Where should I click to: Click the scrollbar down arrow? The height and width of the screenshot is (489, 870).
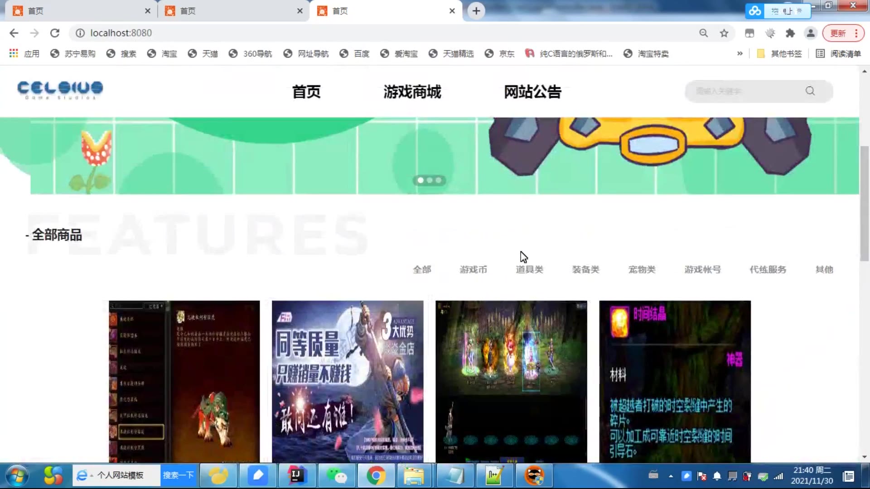pyautogui.click(x=864, y=457)
